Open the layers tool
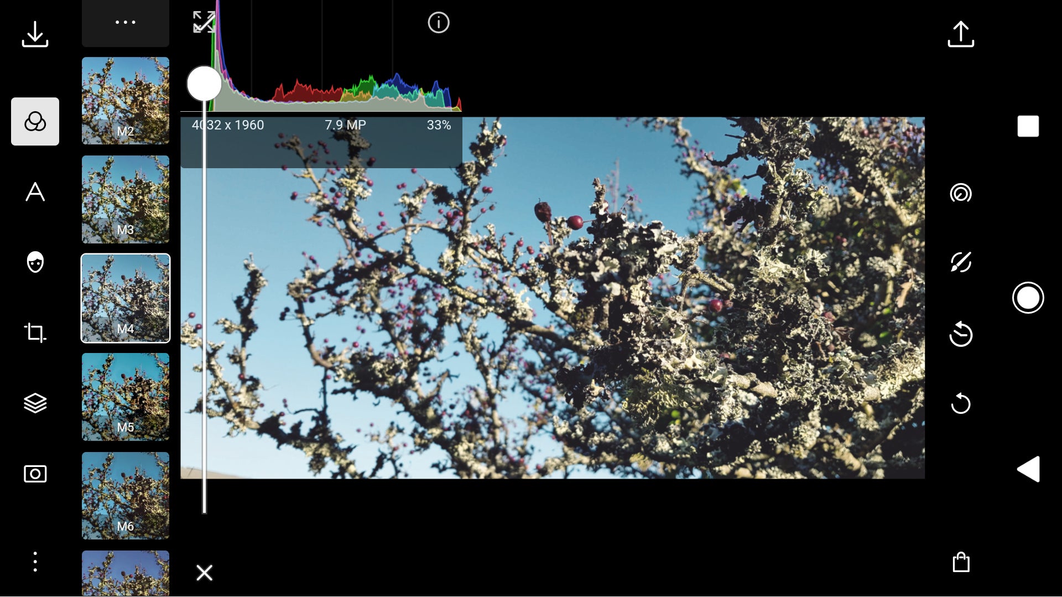The height and width of the screenshot is (597, 1062). point(35,403)
